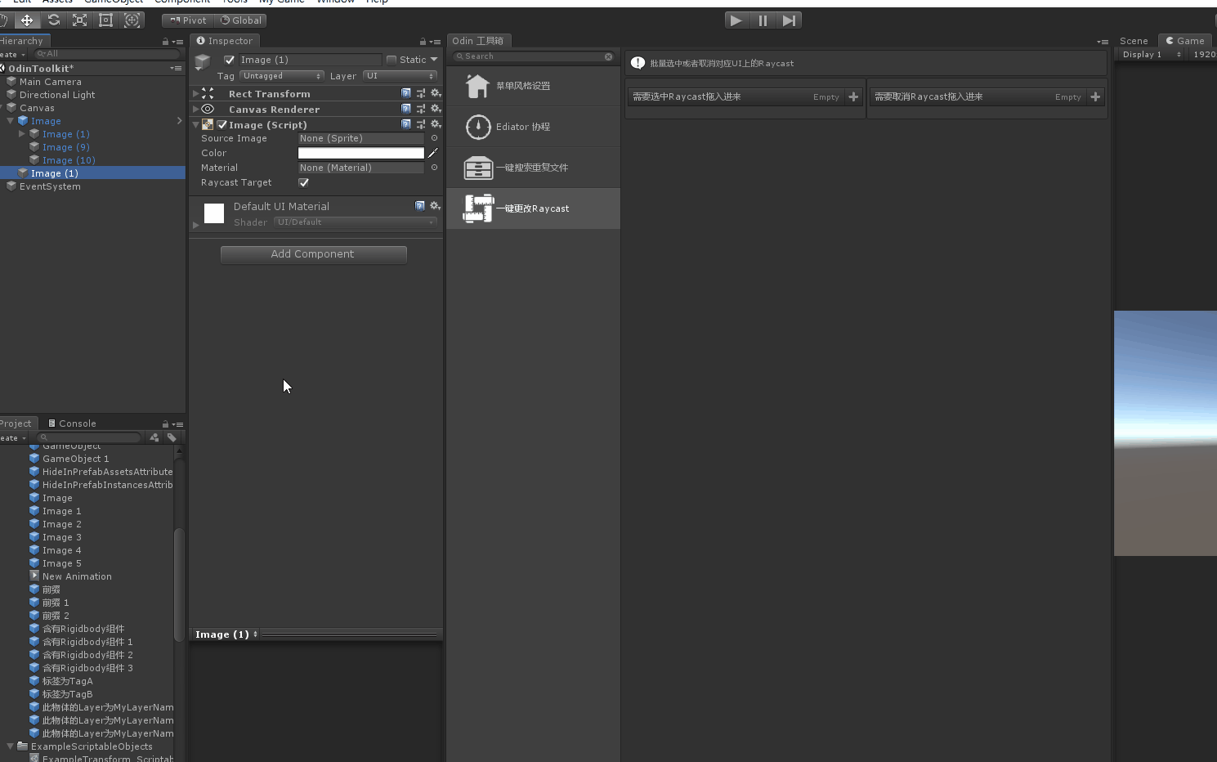The image size is (1217, 762).
Task: Click the Play button in the toolbar
Action: 736,20
